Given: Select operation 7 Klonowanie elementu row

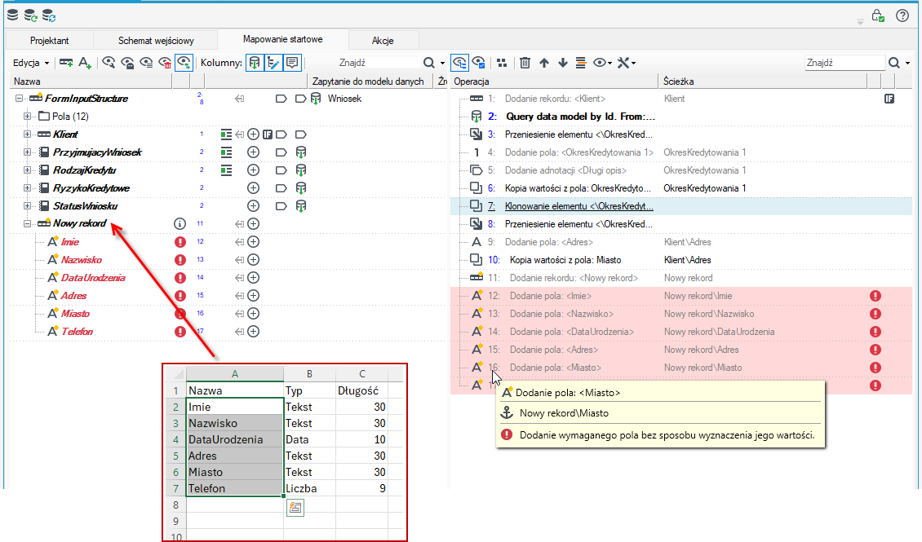Looking at the screenshot, I should 681,206.
